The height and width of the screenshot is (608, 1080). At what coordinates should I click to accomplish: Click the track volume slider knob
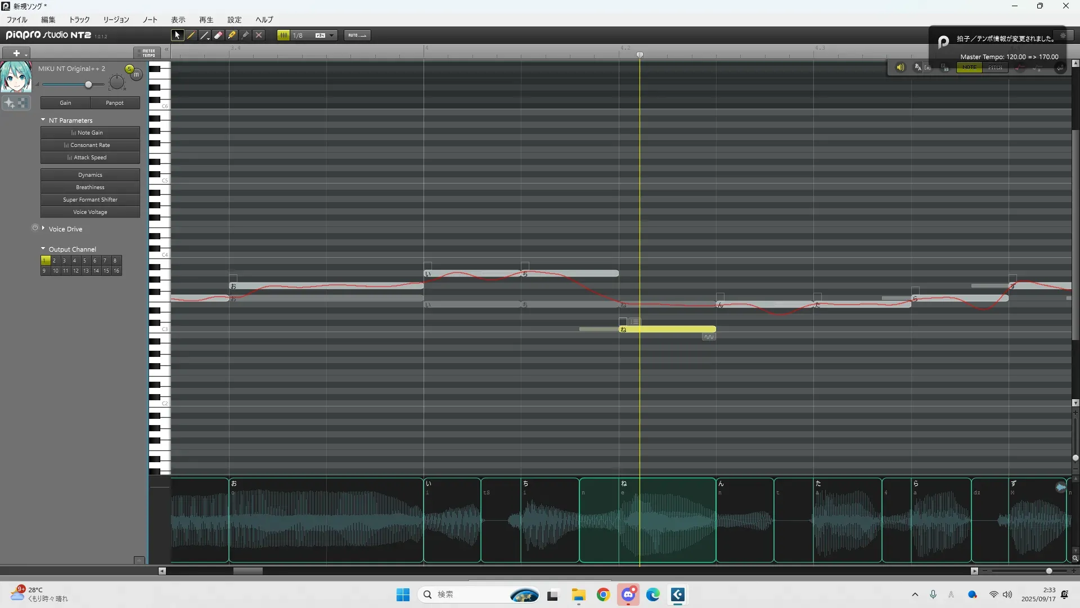click(88, 84)
